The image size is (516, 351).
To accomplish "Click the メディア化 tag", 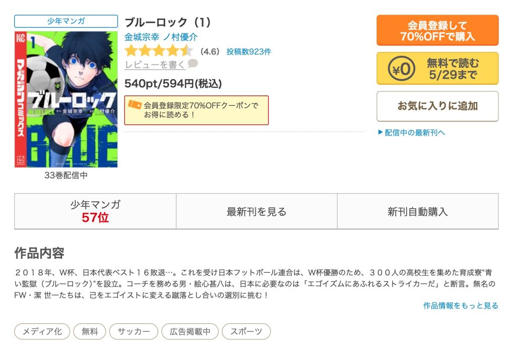I will tap(42, 331).
